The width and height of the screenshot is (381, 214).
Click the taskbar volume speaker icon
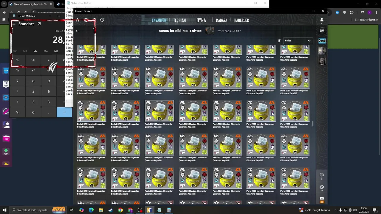(x=355, y=210)
